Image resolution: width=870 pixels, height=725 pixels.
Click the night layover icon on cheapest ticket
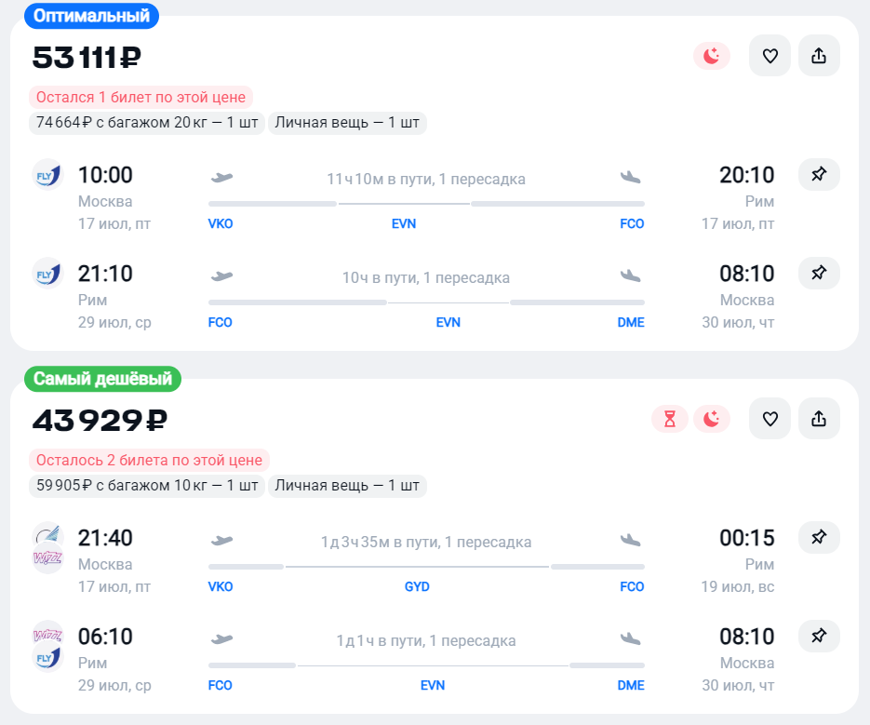point(712,419)
